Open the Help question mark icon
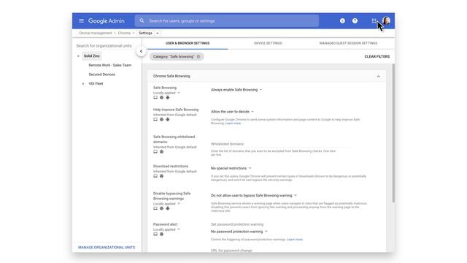467x263 pixels. (355, 21)
